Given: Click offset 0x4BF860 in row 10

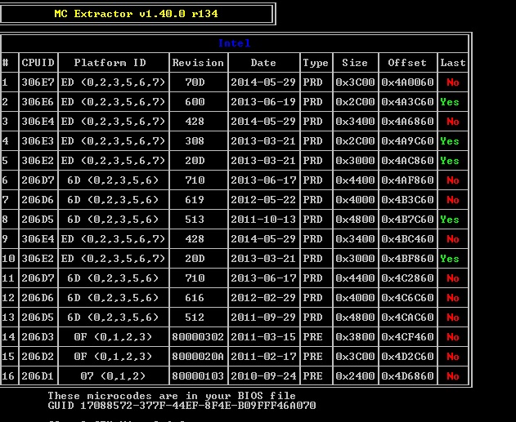Looking at the screenshot, I should coord(407,259).
